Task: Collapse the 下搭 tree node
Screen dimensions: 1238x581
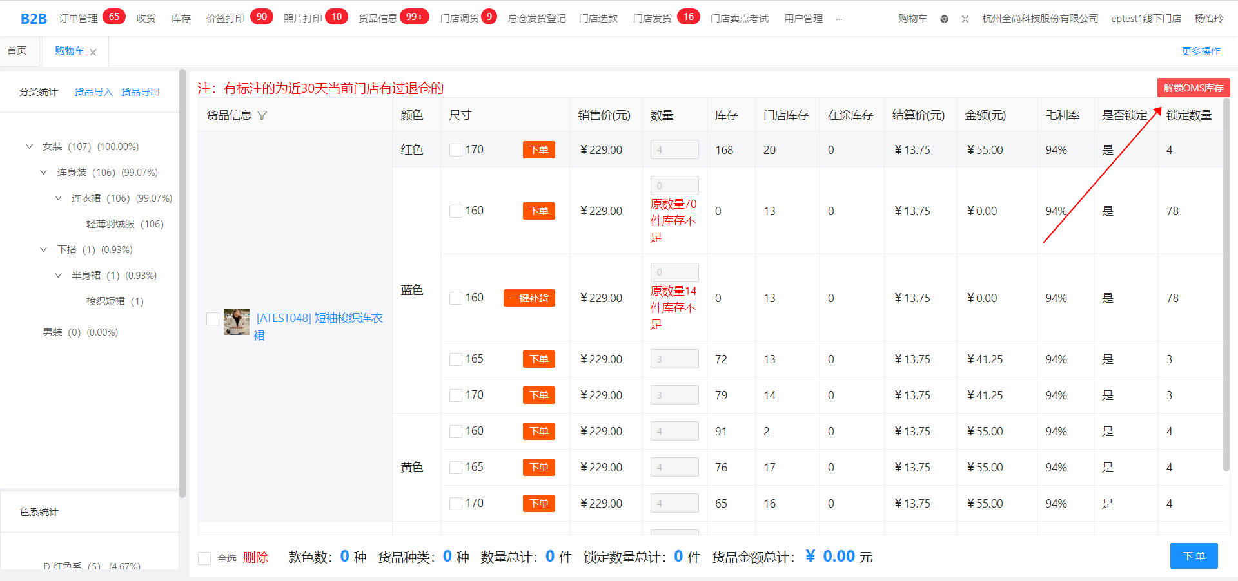Action: pos(44,250)
